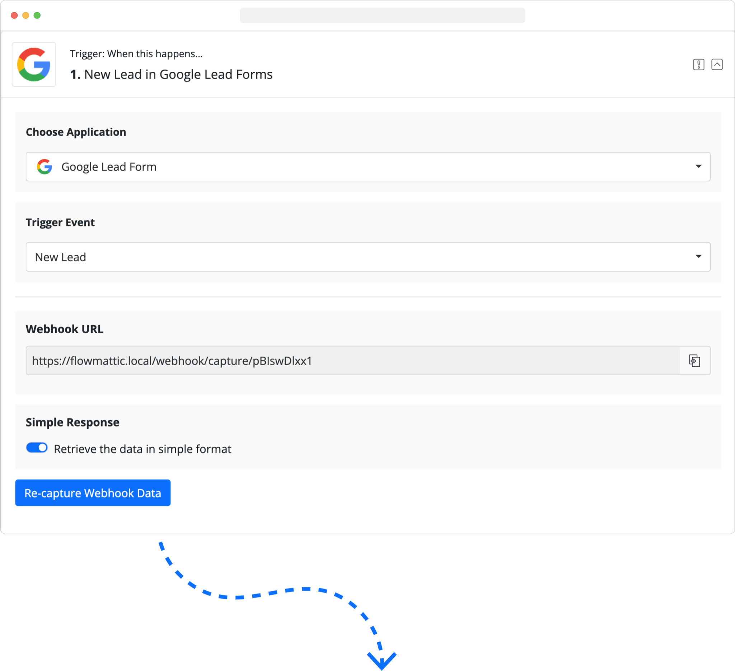Image resolution: width=735 pixels, height=671 pixels.
Task: Click the green maximize window dot
Action: [37, 15]
